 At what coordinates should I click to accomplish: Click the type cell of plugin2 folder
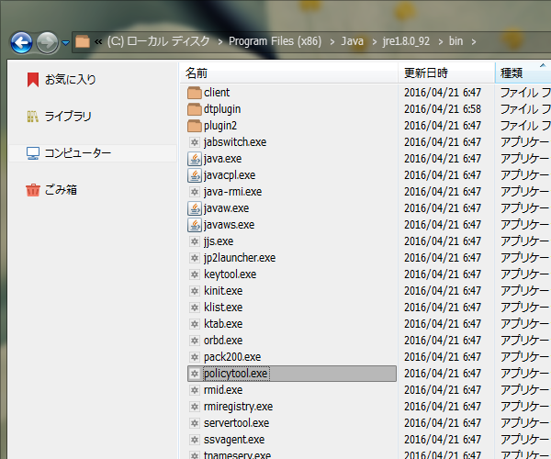(525, 126)
